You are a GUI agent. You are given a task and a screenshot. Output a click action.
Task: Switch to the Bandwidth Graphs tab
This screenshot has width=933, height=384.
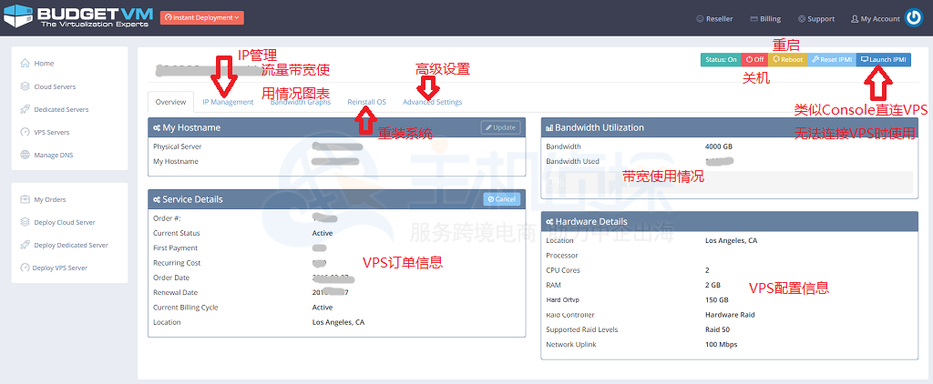tap(301, 102)
